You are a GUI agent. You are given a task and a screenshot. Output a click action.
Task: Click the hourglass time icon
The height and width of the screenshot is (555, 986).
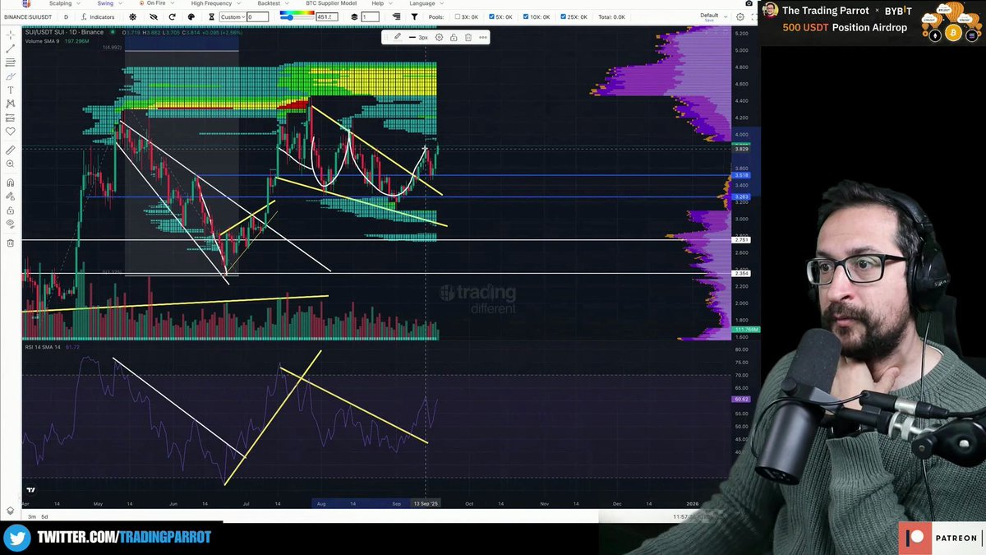pos(211,16)
